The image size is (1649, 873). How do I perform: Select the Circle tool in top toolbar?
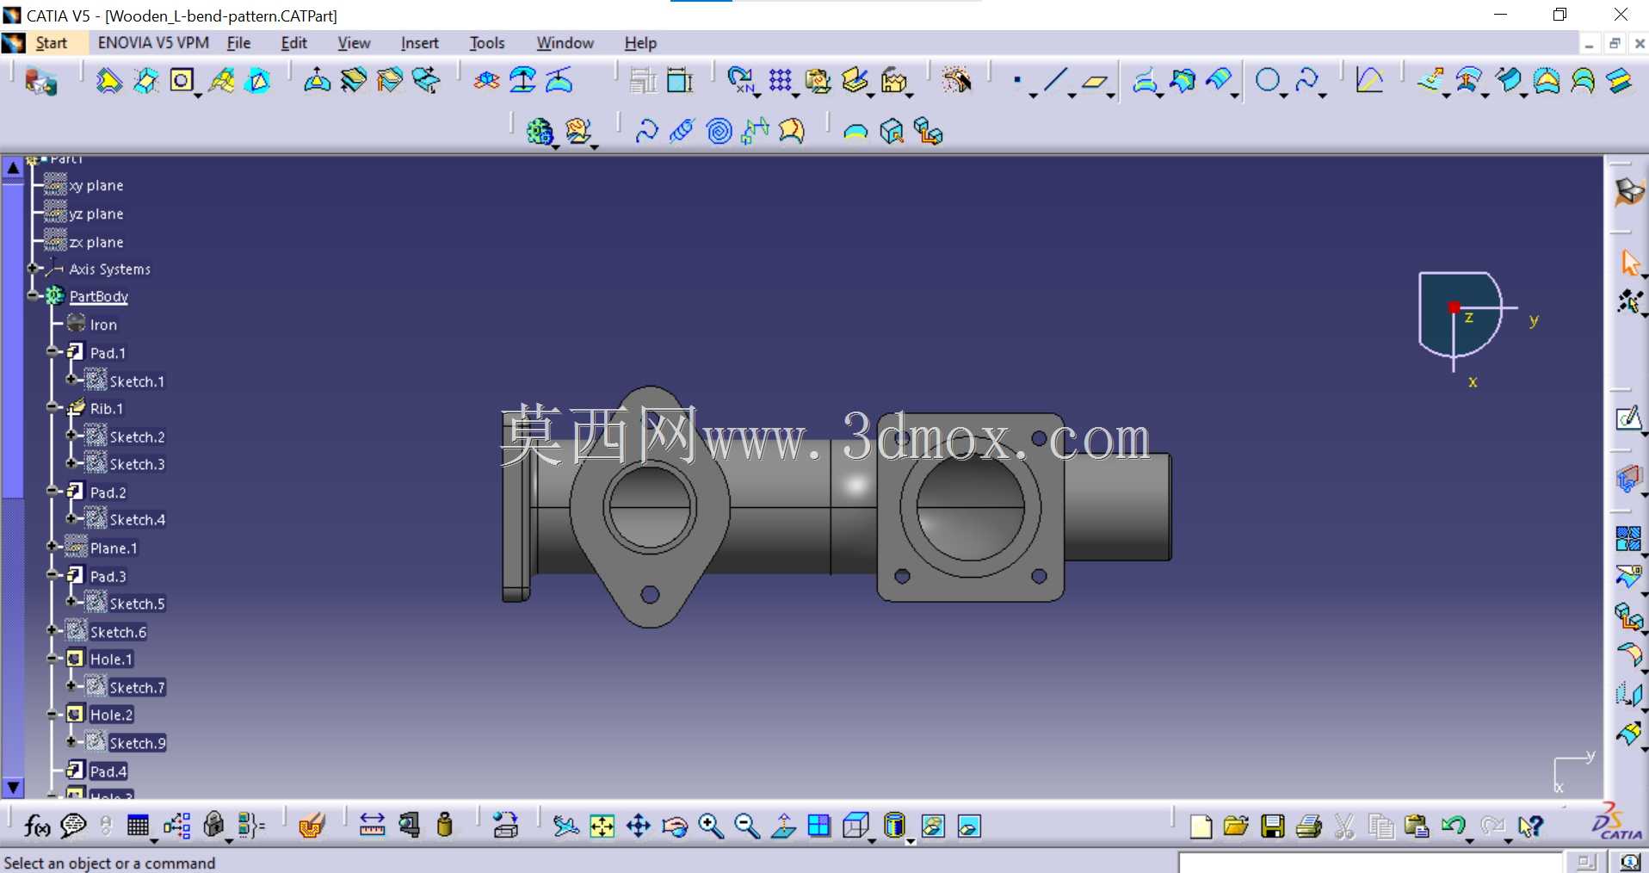[1267, 81]
